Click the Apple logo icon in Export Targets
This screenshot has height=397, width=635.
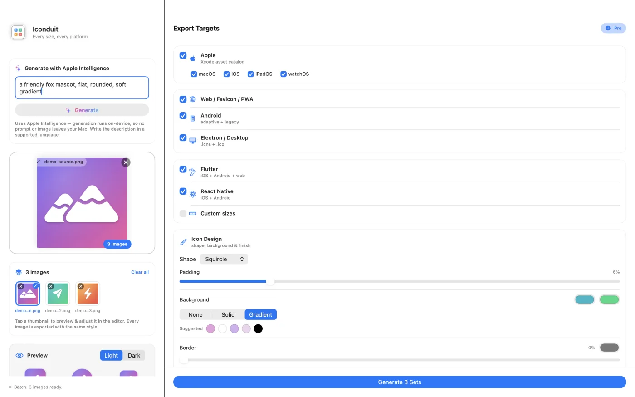click(x=193, y=58)
